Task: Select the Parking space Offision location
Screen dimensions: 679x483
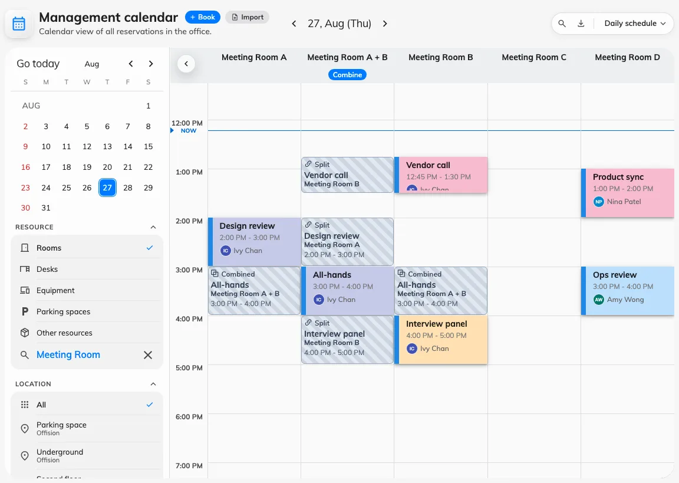Action: [x=87, y=428]
